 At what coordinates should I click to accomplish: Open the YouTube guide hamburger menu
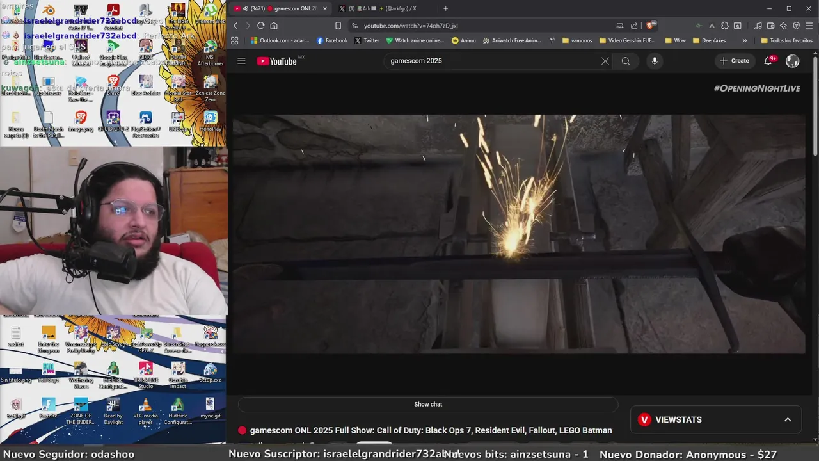point(241,61)
